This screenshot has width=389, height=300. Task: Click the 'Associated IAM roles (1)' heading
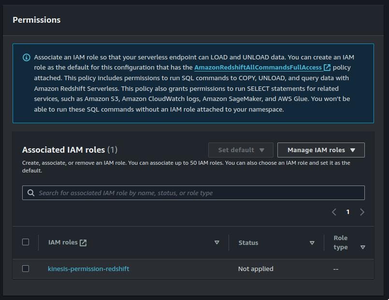[70, 150]
